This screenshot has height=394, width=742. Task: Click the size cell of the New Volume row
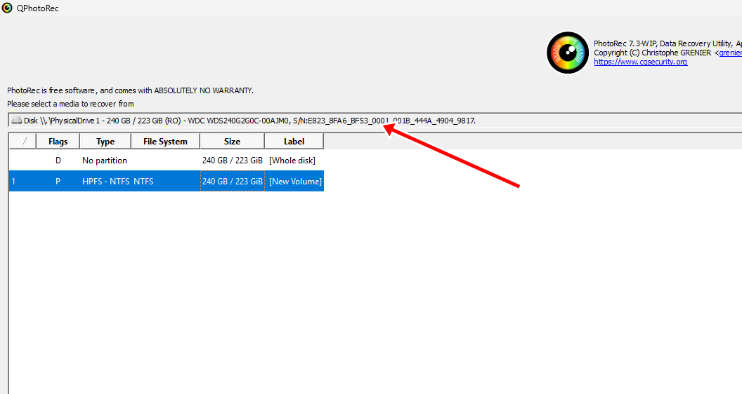233,182
